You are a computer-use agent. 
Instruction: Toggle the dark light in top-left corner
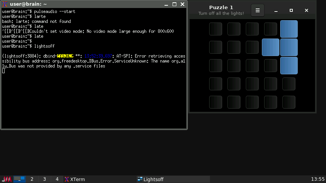[215, 29]
